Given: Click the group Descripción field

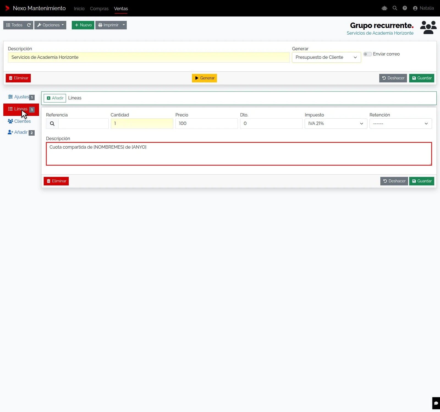Looking at the screenshot, I should pos(149,57).
